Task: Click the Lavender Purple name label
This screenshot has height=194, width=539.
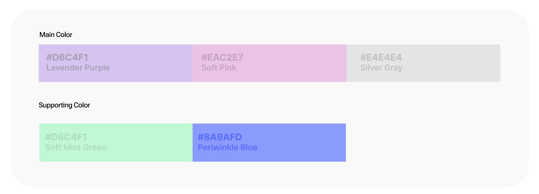Action: click(x=78, y=68)
